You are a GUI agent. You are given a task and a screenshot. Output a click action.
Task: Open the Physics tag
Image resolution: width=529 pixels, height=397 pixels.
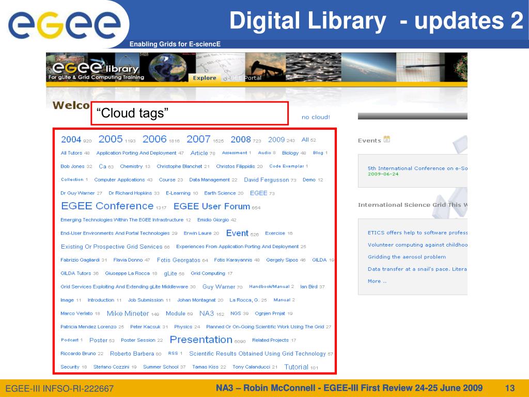(x=183, y=327)
